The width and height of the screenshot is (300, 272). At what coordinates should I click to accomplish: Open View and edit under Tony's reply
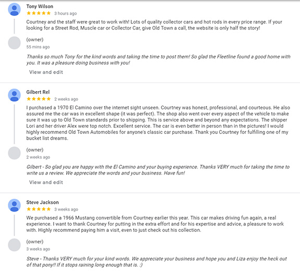tap(46, 72)
